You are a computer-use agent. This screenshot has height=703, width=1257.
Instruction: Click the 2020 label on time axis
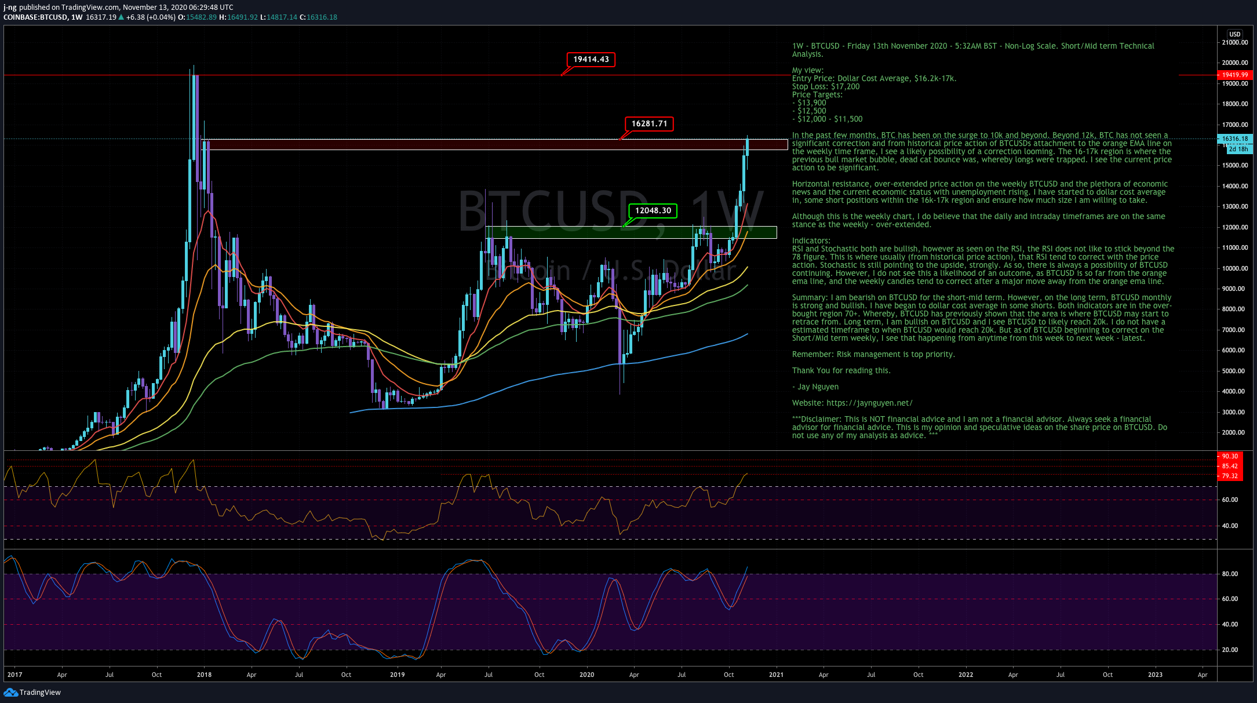click(x=586, y=675)
